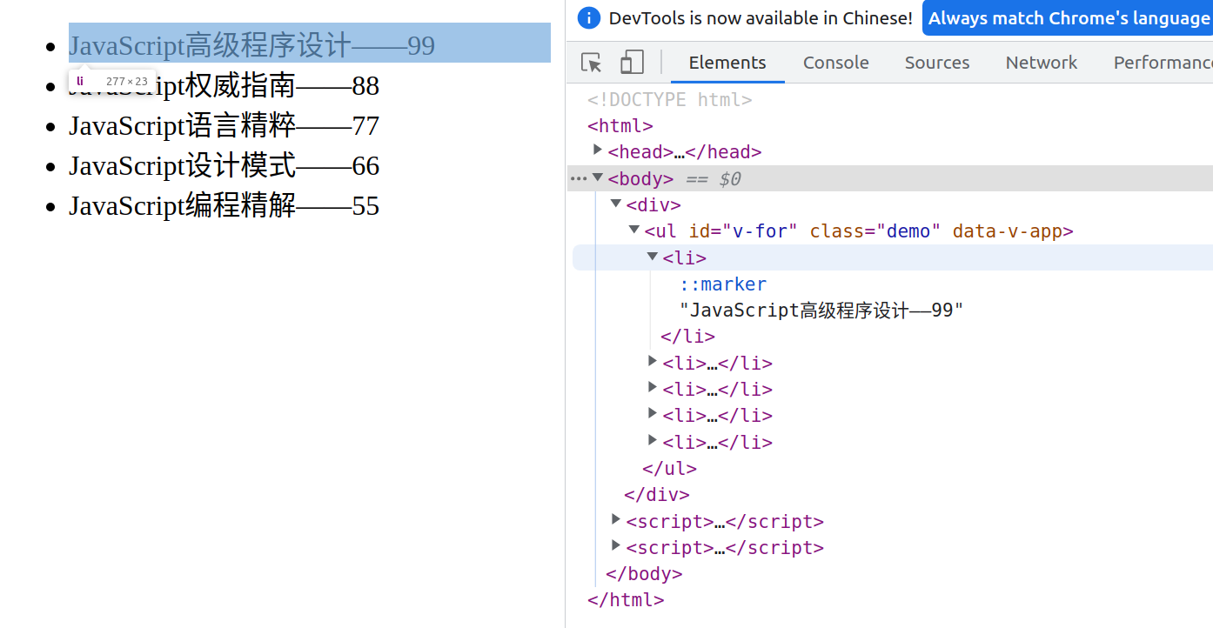
Task: Collapse the body element node
Action: point(598,177)
